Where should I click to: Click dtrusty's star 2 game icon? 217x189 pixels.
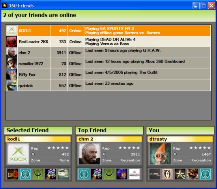(x=180, y=174)
